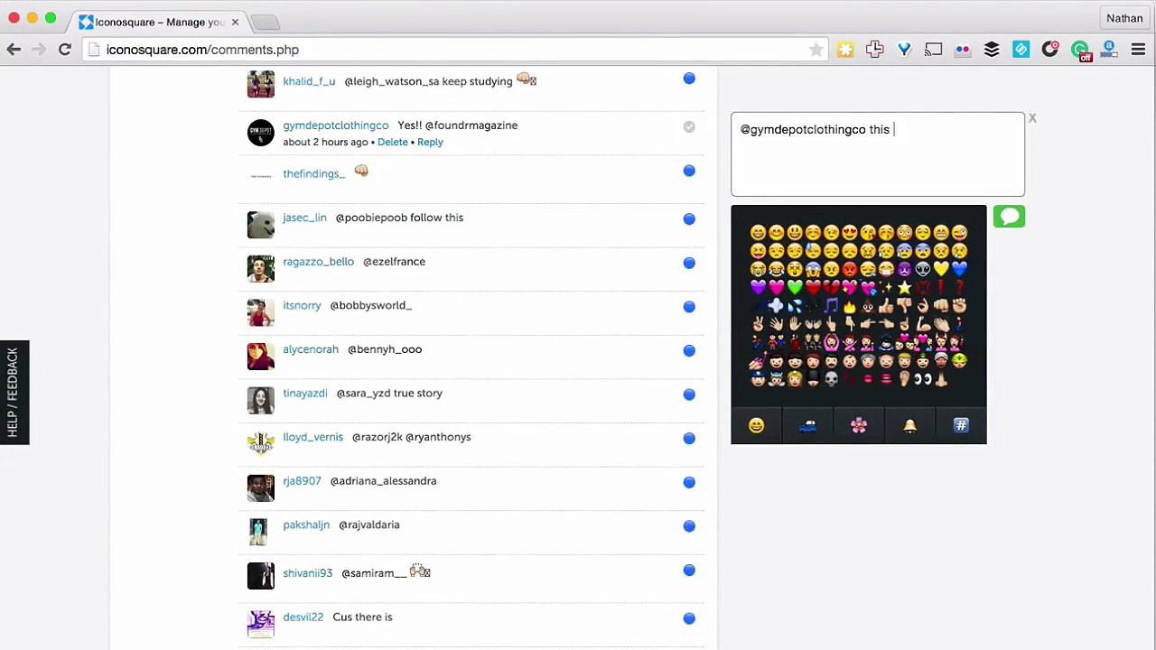
Task: Open flower/nature emoji category tab
Action: point(859,425)
